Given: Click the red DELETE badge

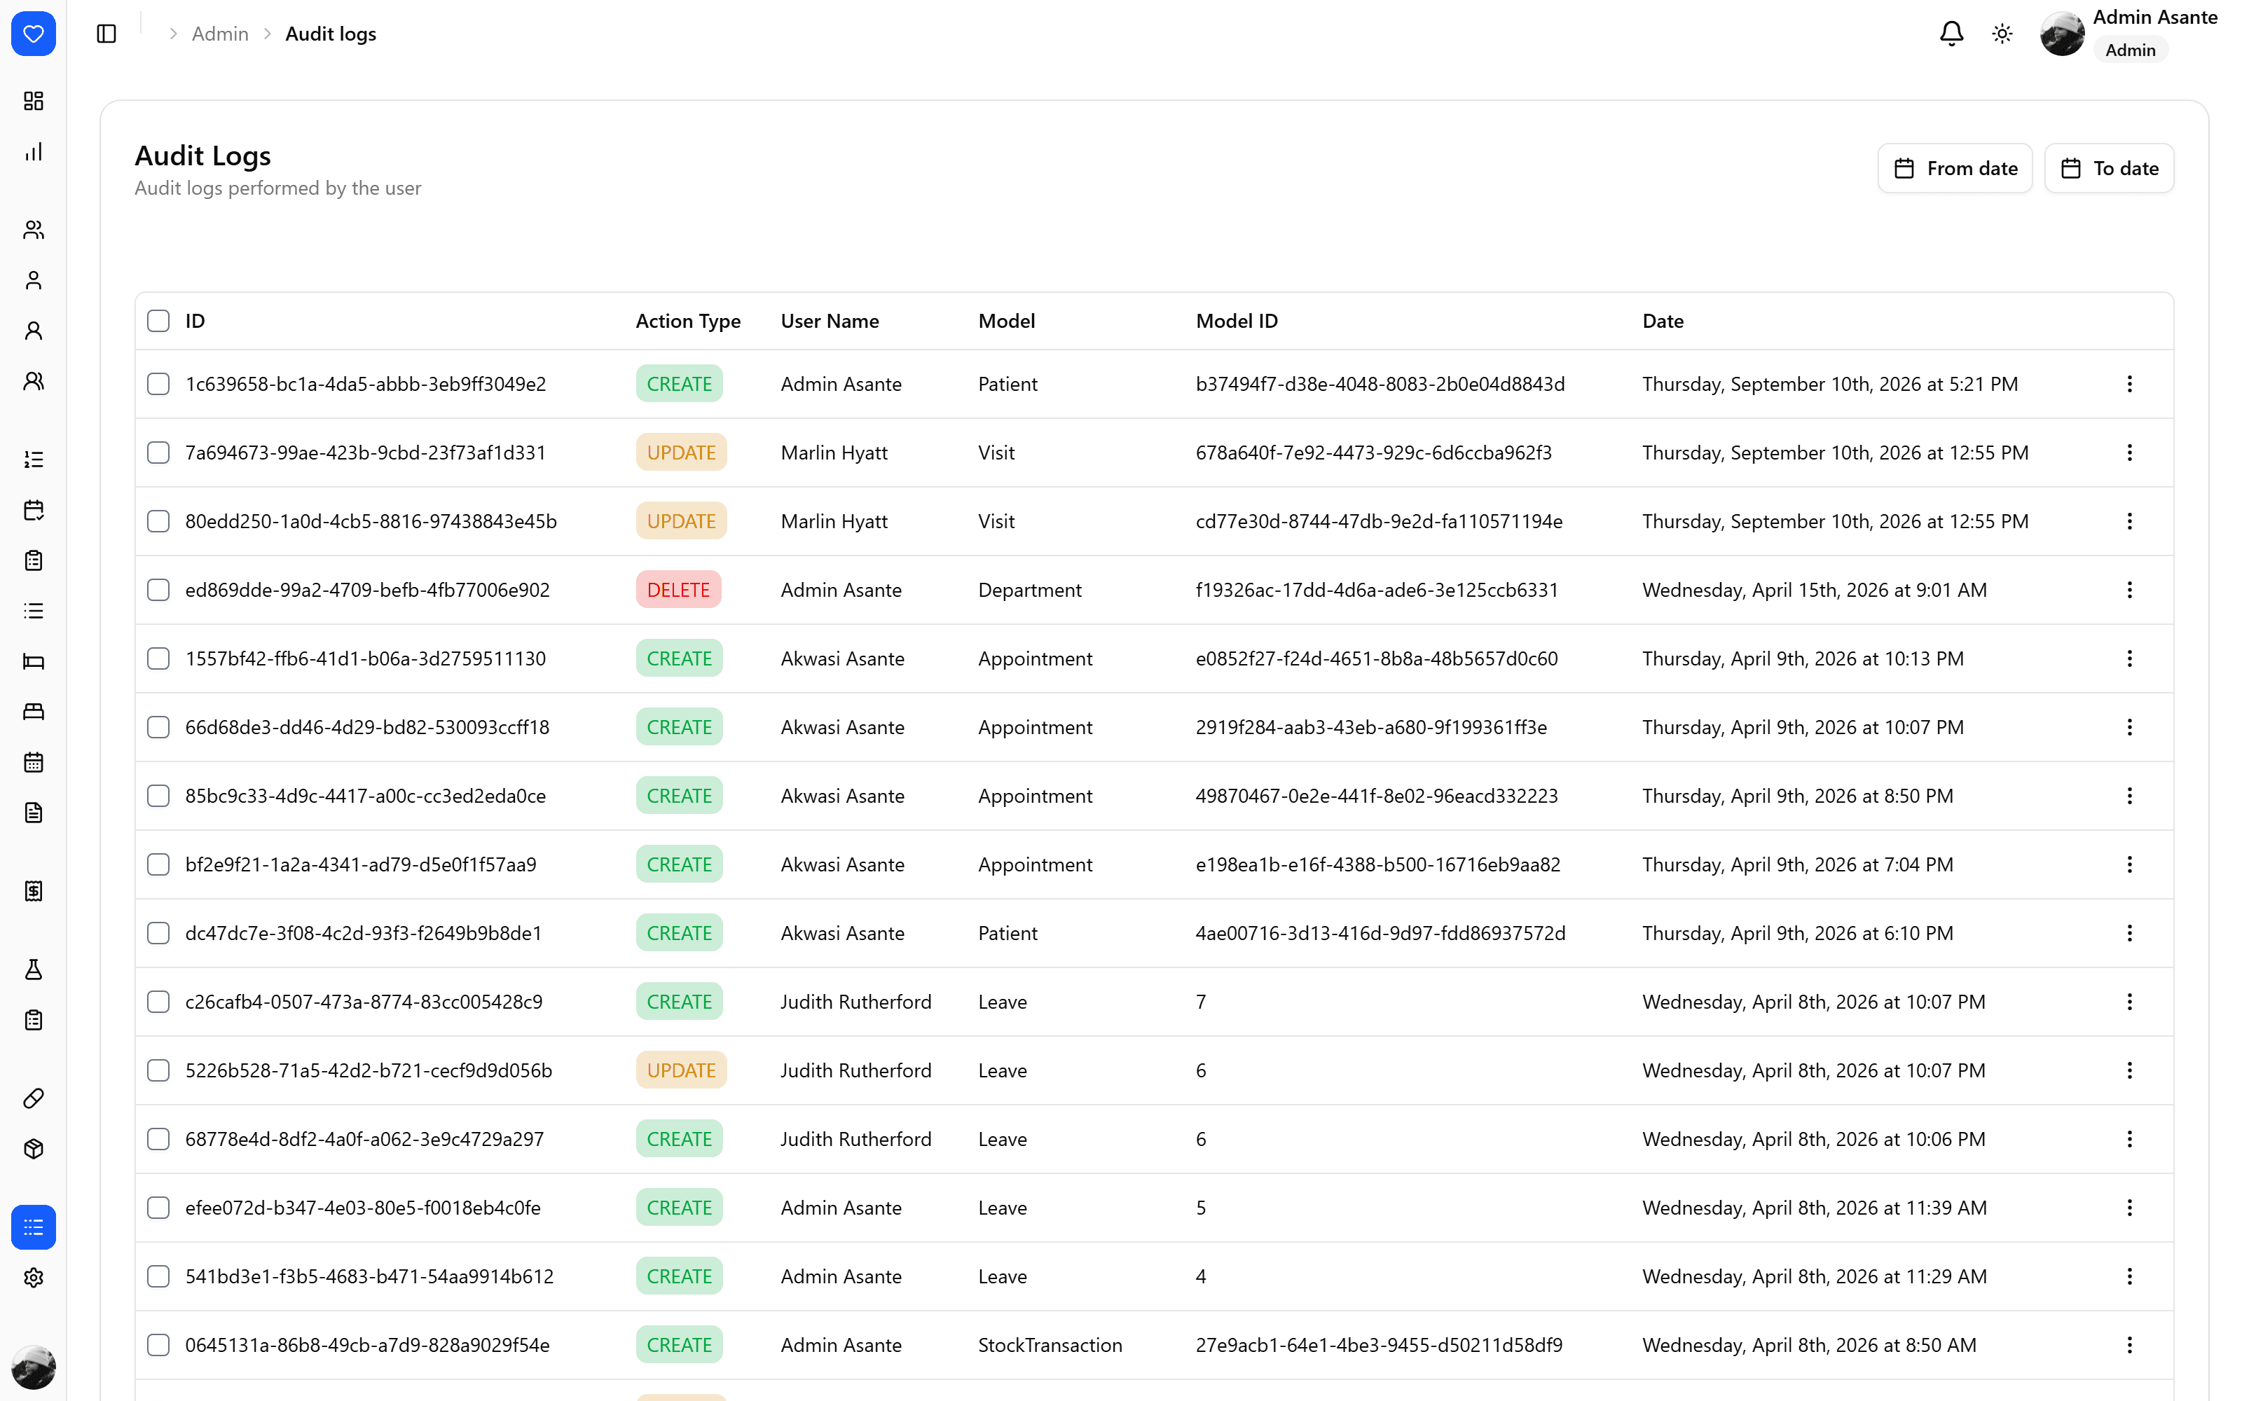Looking at the screenshot, I should tap(678, 591).
